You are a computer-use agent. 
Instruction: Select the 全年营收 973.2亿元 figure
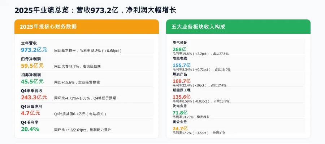point(34,50)
